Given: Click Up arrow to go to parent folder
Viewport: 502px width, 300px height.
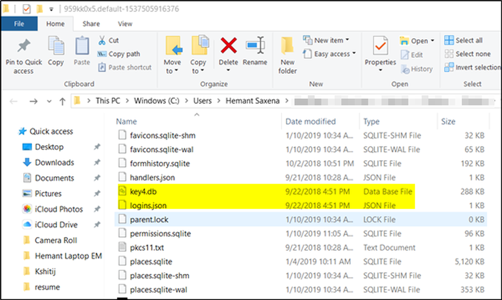Looking at the screenshot, I should [62, 101].
